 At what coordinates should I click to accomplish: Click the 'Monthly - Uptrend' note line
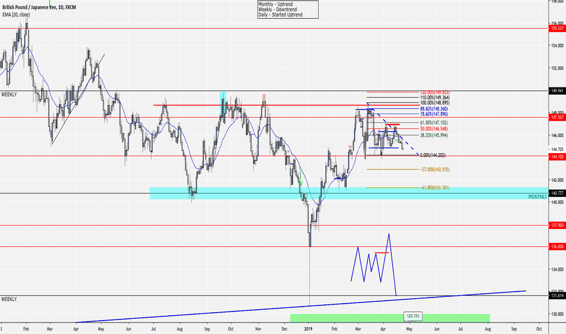[276, 4]
